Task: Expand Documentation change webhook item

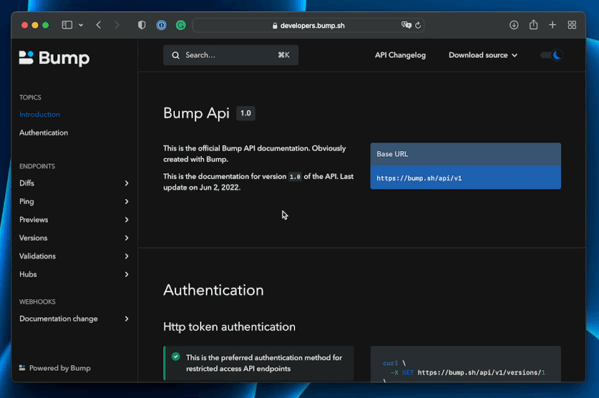Action: pos(74,319)
